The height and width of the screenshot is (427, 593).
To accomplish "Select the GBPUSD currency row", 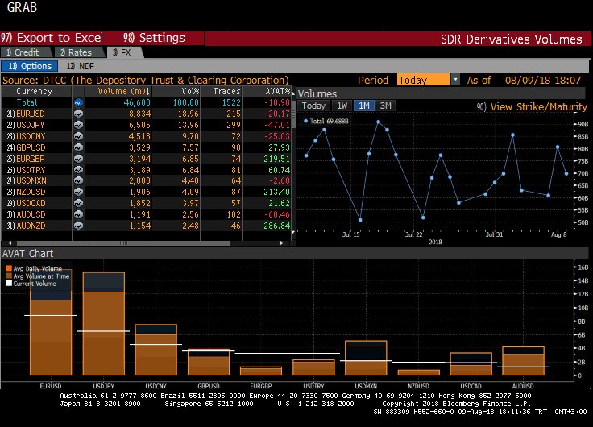I will (x=146, y=147).
